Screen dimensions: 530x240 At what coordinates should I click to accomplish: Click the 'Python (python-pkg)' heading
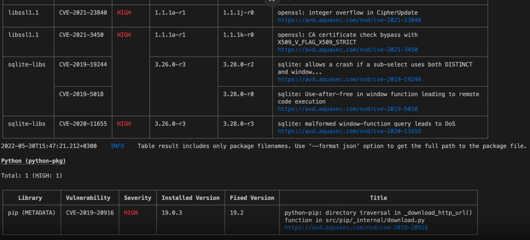(x=34, y=161)
